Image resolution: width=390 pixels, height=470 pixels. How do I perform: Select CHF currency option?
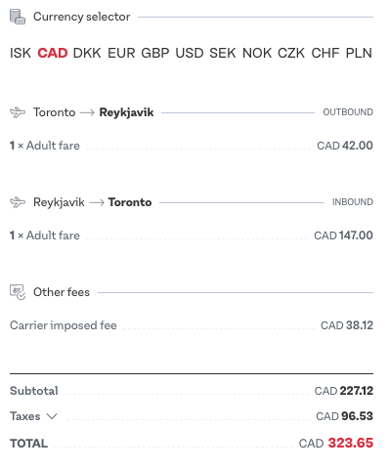325,53
